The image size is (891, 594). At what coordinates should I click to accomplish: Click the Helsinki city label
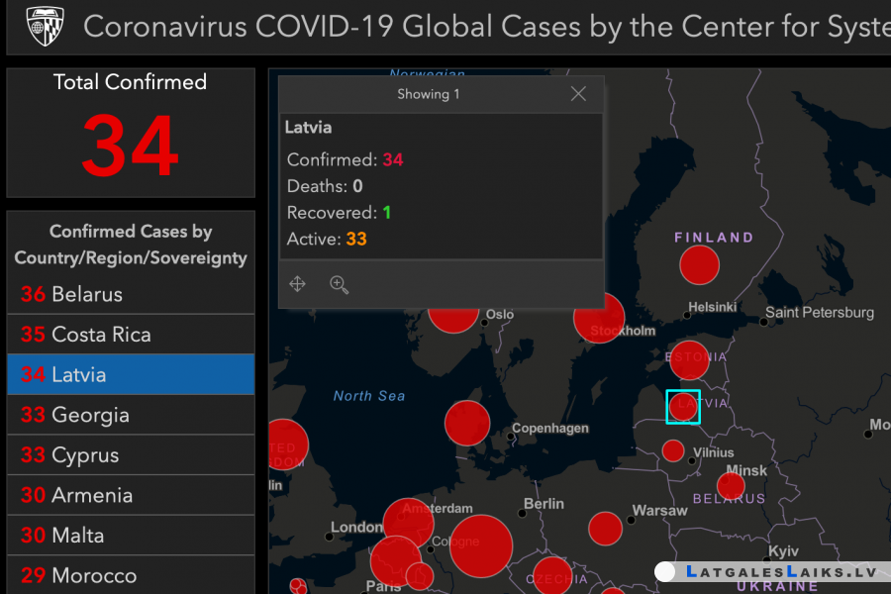coord(713,307)
